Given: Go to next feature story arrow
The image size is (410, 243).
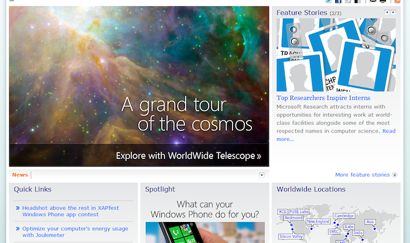Looking at the screenshot, I should (393, 12).
